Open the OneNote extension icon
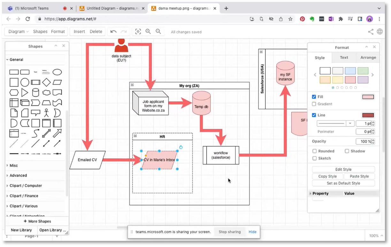This screenshot has height=247, width=391. (331, 19)
